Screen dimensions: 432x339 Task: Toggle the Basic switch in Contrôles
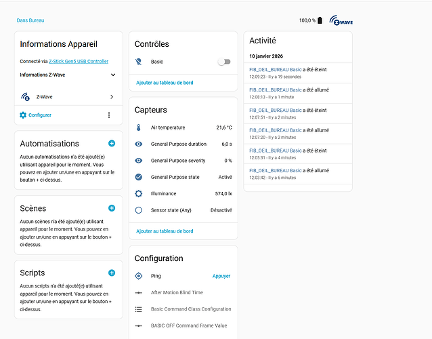point(223,62)
